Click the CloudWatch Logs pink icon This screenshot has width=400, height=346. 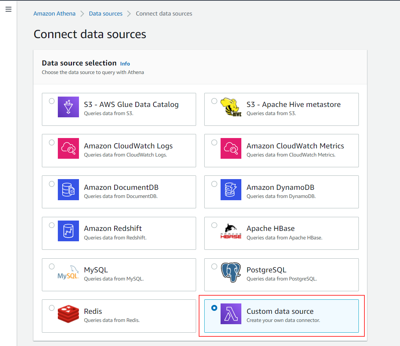point(68,148)
